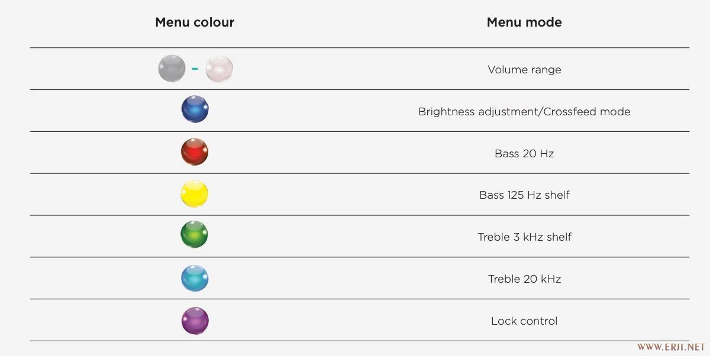Select the Treble 20 kHz label
This screenshot has height=356, width=710.
click(524, 279)
